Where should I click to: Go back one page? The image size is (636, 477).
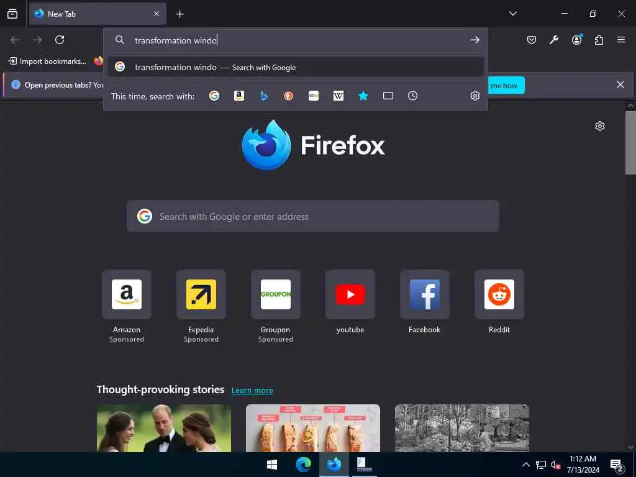click(15, 40)
